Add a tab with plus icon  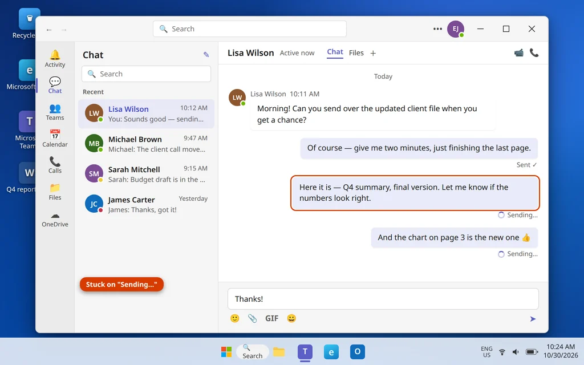pyautogui.click(x=373, y=53)
